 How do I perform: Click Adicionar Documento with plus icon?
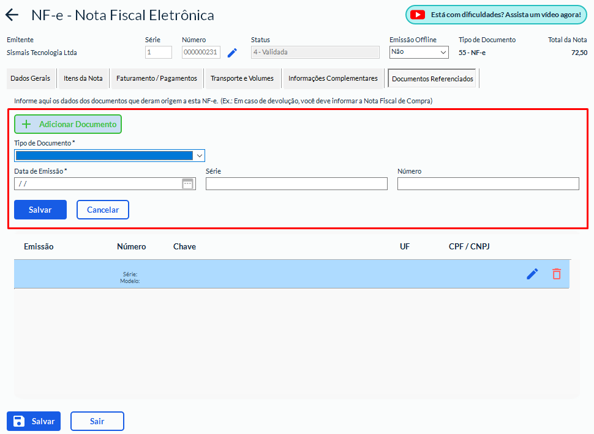pos(68,124)
